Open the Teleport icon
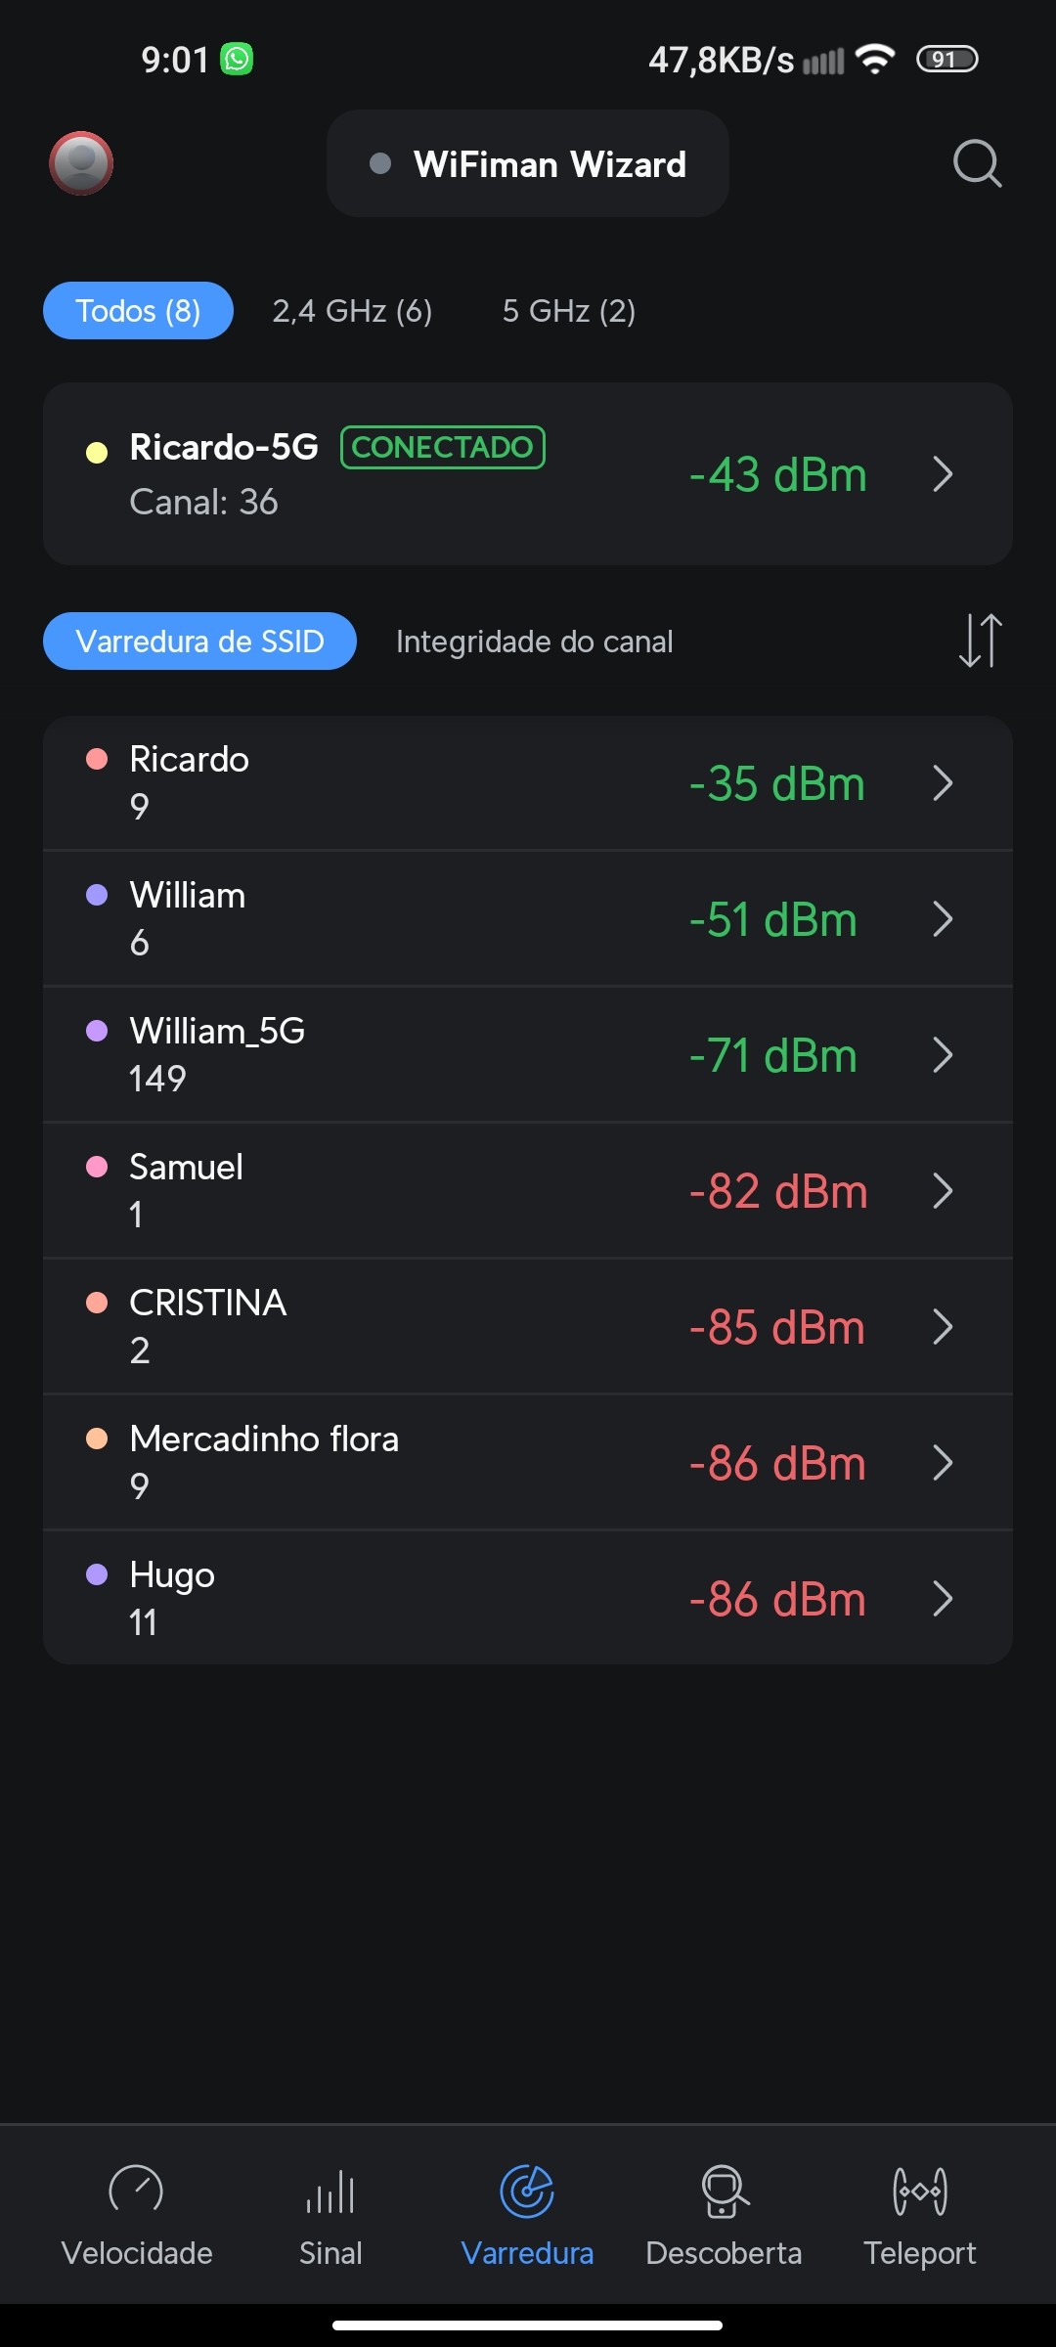 919,2191
